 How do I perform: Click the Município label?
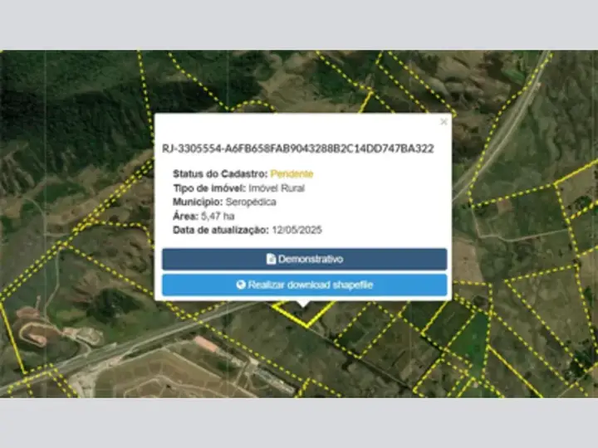(x=198, y=202)
